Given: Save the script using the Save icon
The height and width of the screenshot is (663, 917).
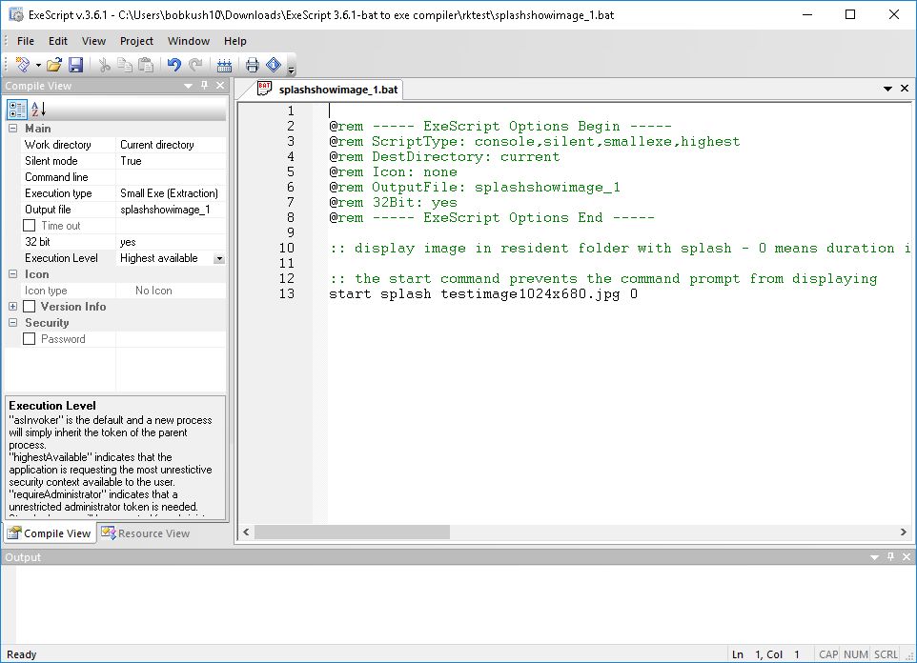Looking at the screenshot, I should [x=76, y=64].
